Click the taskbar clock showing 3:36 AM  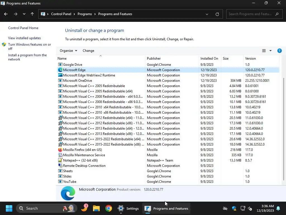pos(265,208)
